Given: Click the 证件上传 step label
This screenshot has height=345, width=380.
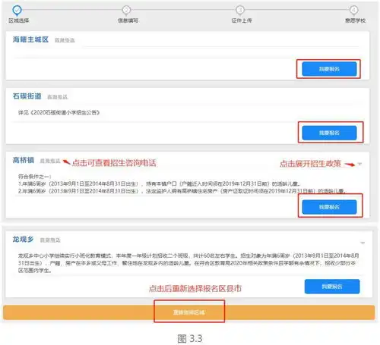Looking at the screenshot, I should point(242,20).
